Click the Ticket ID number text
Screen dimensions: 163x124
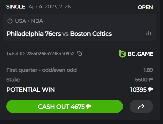click(x=51, y=54)
